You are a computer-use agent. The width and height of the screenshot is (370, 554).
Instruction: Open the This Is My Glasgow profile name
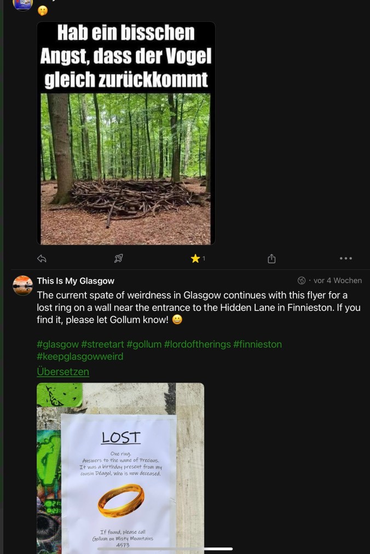(76, 281)
